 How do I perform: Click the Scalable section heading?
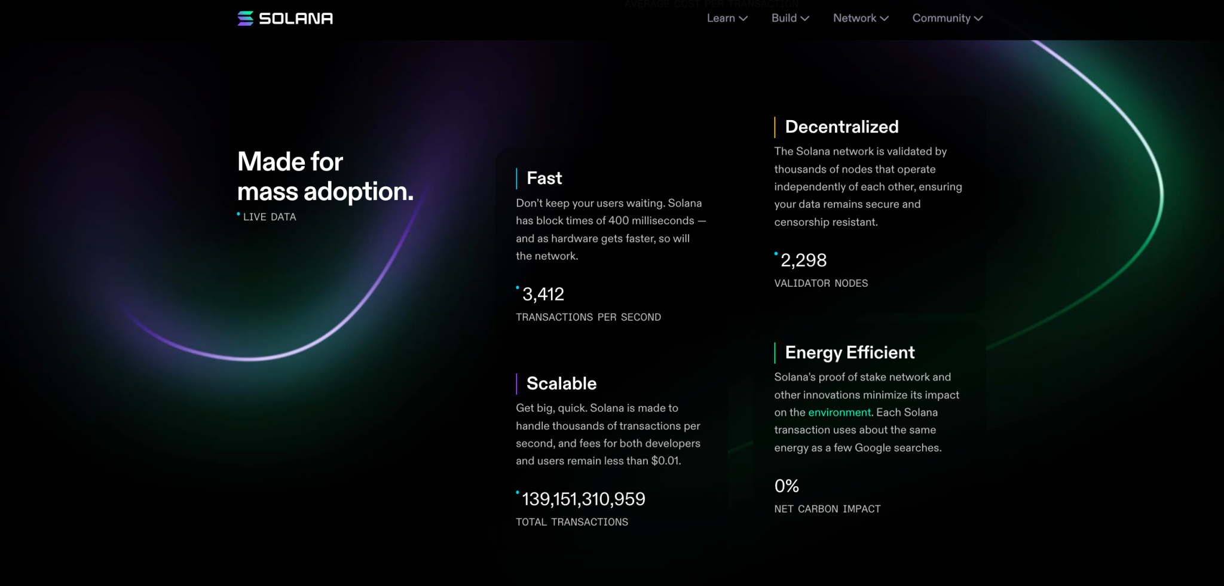pos(561,383)
